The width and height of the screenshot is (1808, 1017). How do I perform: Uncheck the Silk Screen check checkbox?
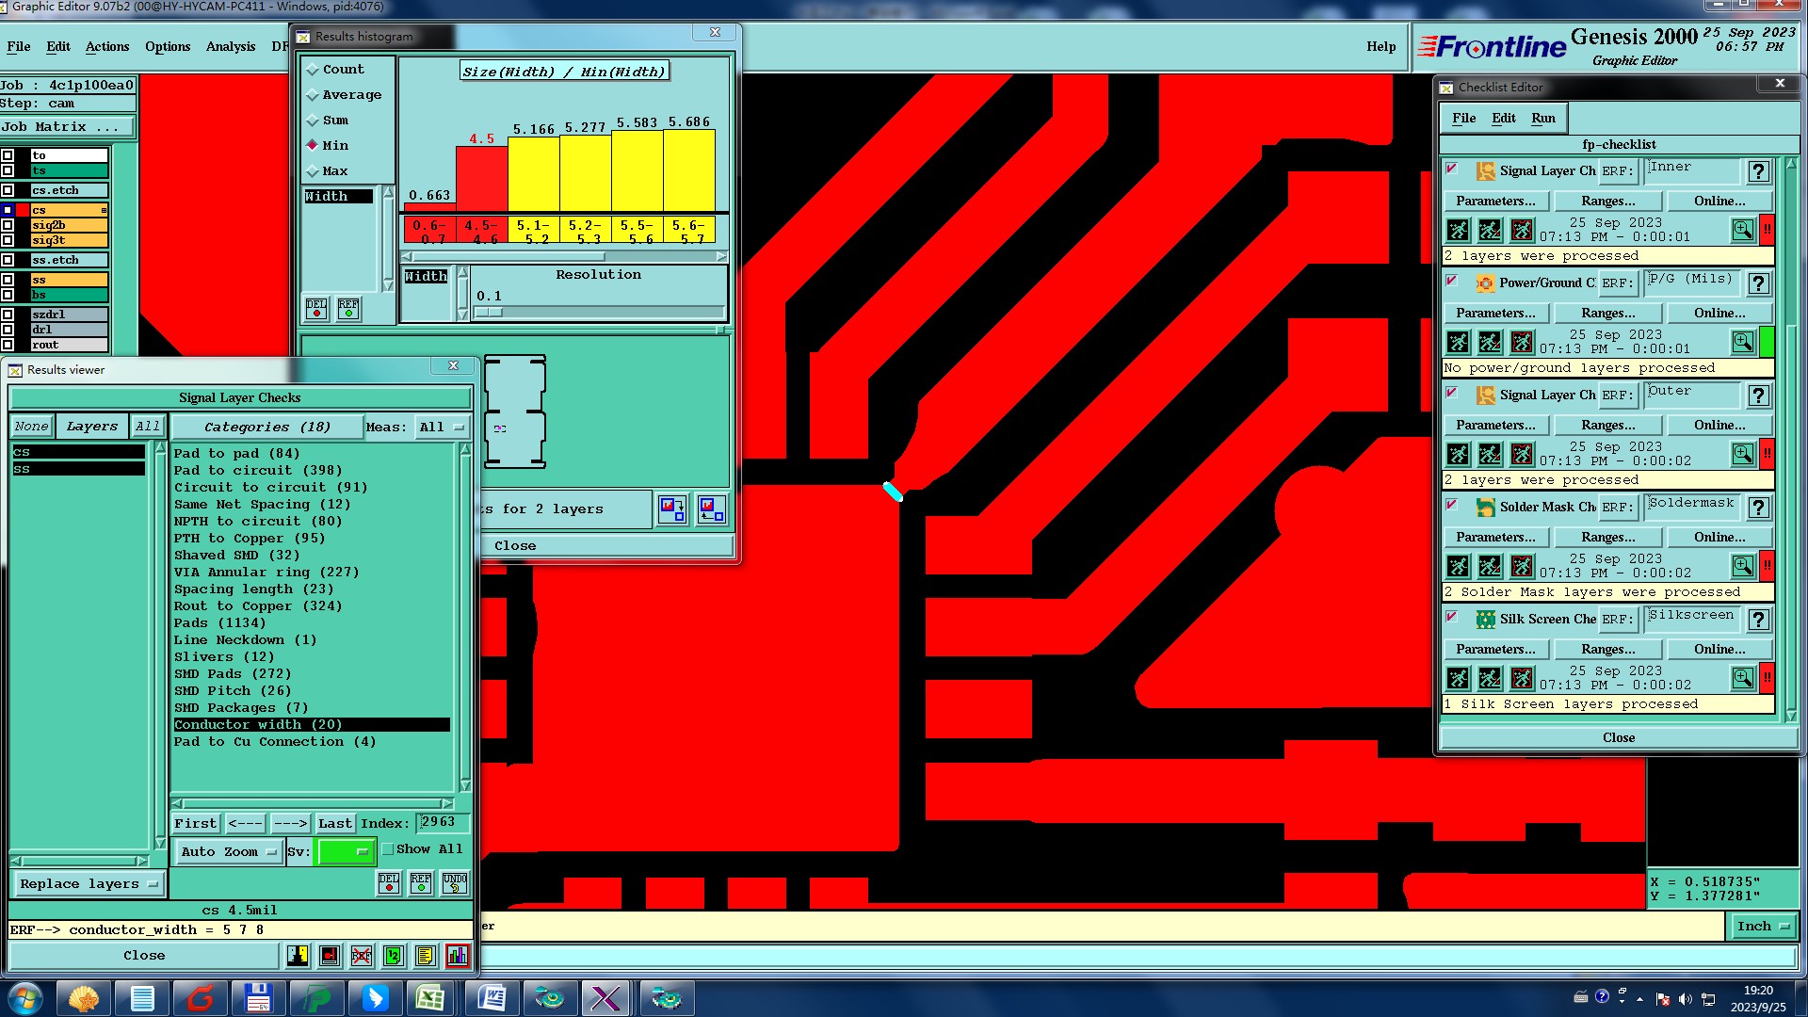1452,618
